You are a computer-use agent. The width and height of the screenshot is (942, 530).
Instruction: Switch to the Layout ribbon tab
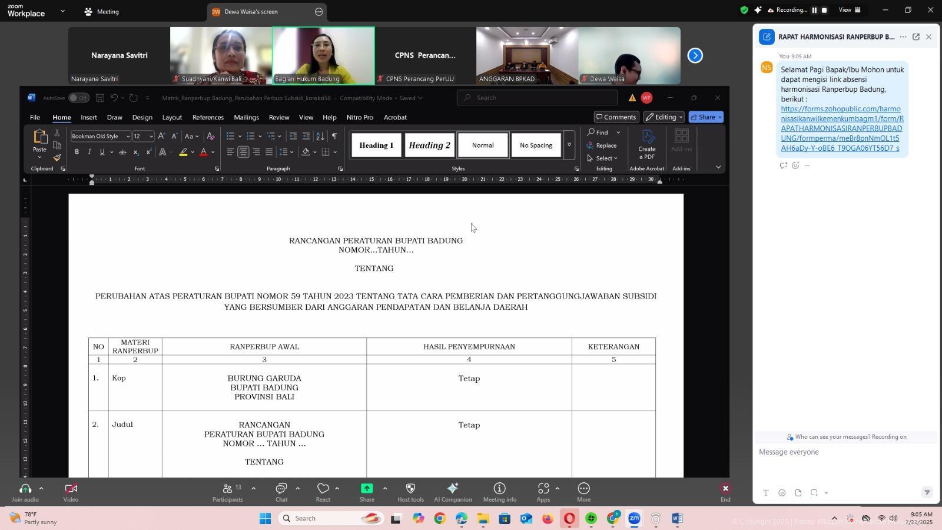coord(172,117)
